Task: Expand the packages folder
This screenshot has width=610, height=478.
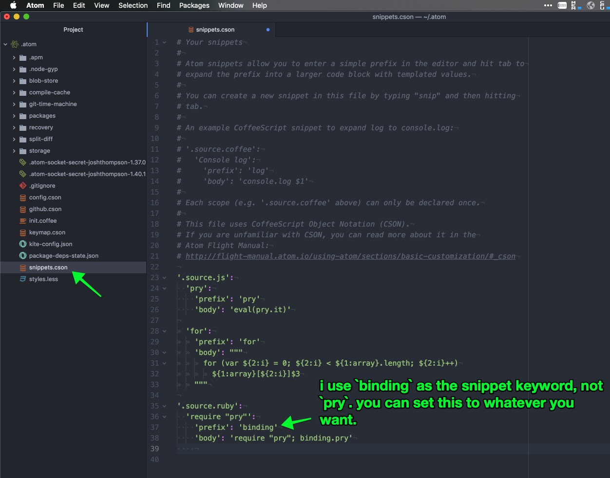Action: click(x=14, y=116)
